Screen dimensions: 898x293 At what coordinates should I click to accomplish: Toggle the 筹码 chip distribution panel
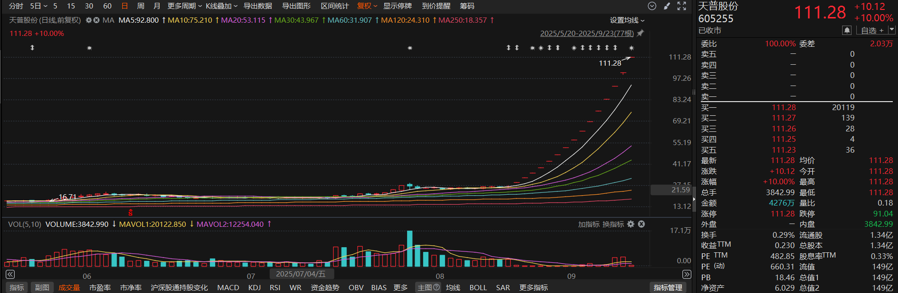(467, 6)
